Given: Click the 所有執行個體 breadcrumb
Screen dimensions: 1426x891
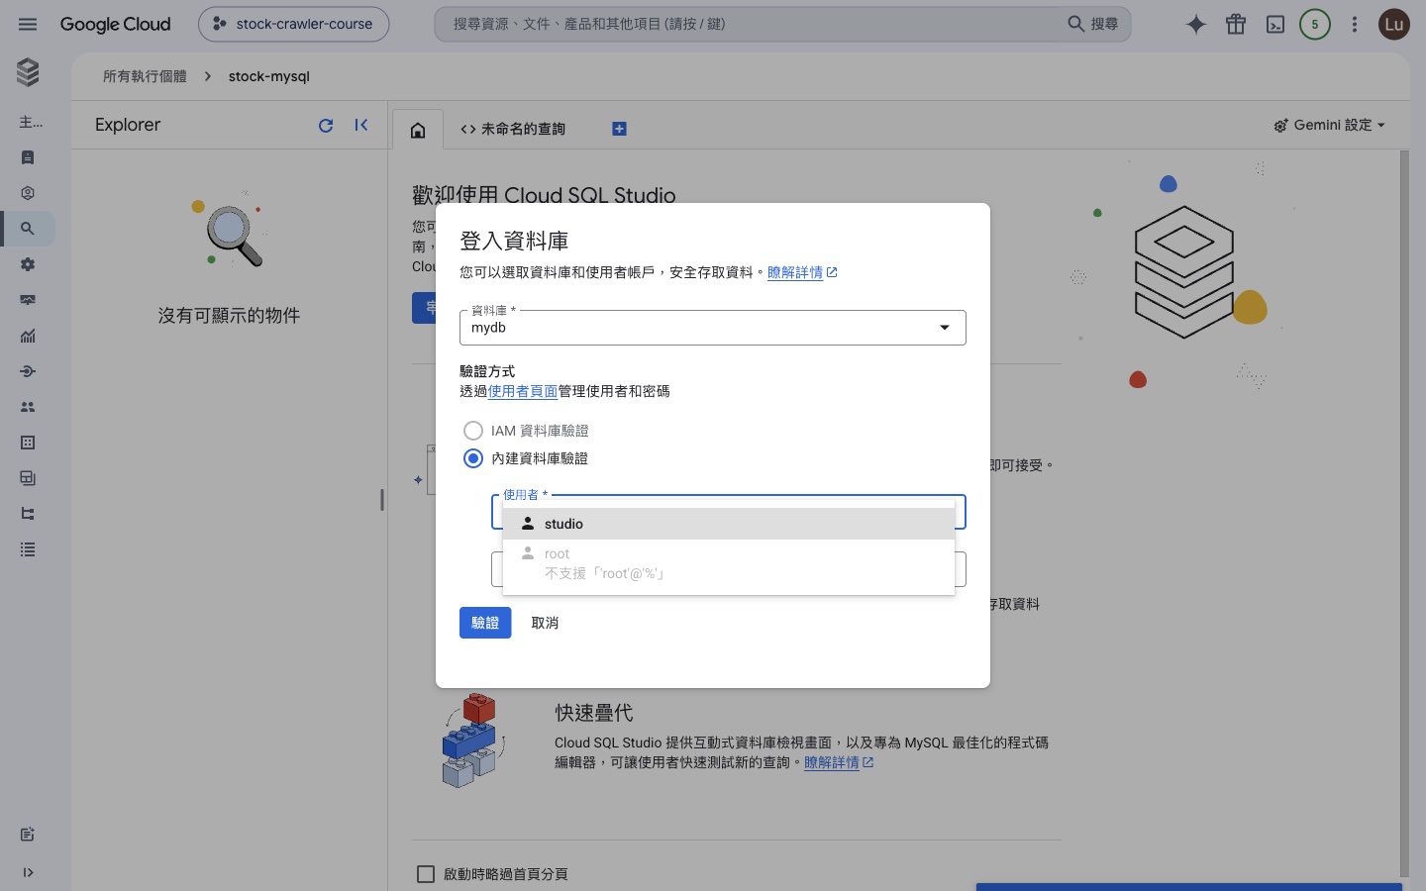Looking at the screenshot, I should point(145,76).
